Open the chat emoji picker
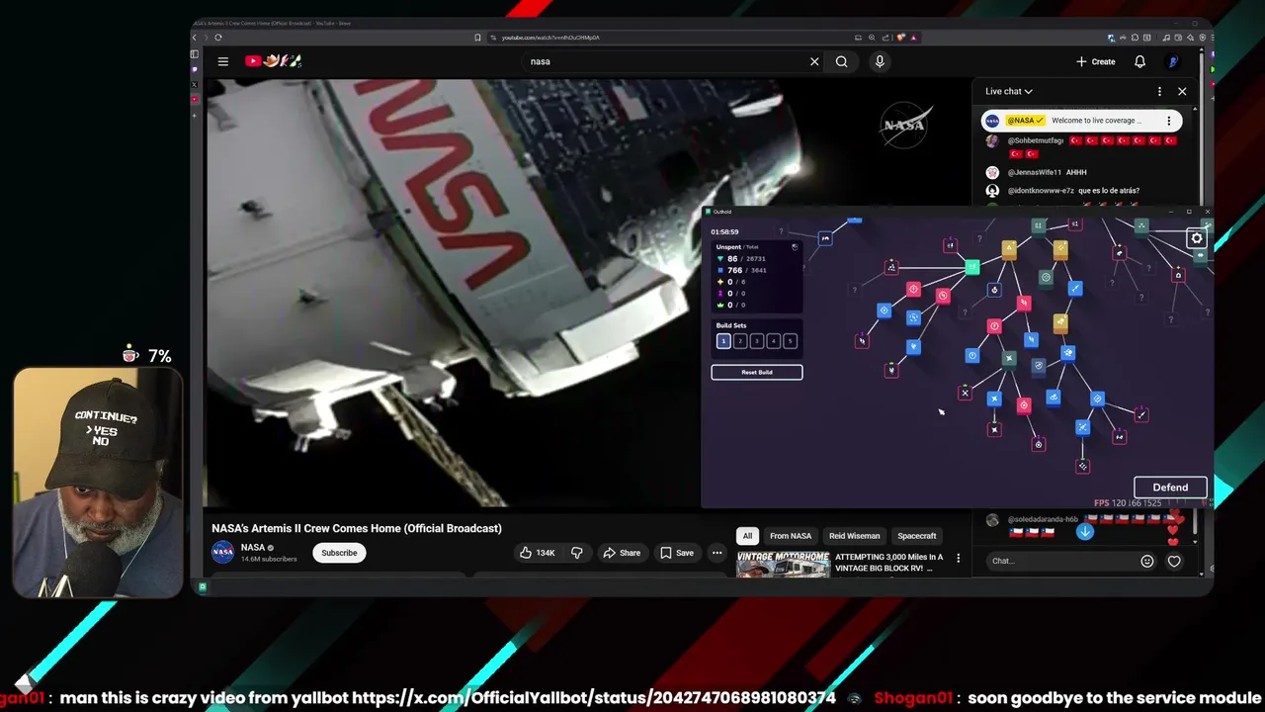This screenshot has width=1265, height=712. [1146, 561]
